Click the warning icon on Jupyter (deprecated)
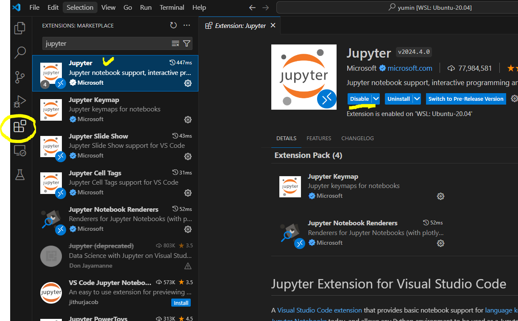The image size is (518, 321). pos(188,266)
